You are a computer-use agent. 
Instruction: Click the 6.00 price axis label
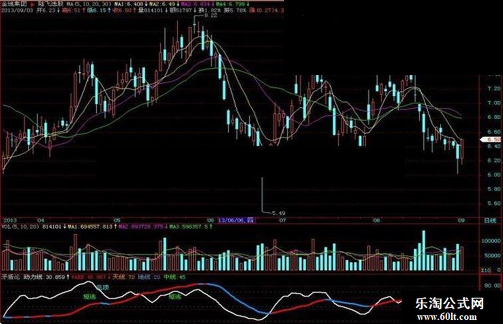pyautogui.click(x=493, y=175)
